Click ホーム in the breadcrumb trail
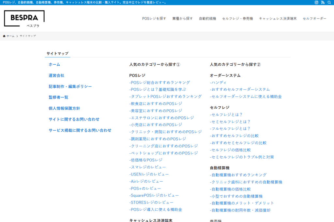This screenshot has width=334, height=222. 10,36
